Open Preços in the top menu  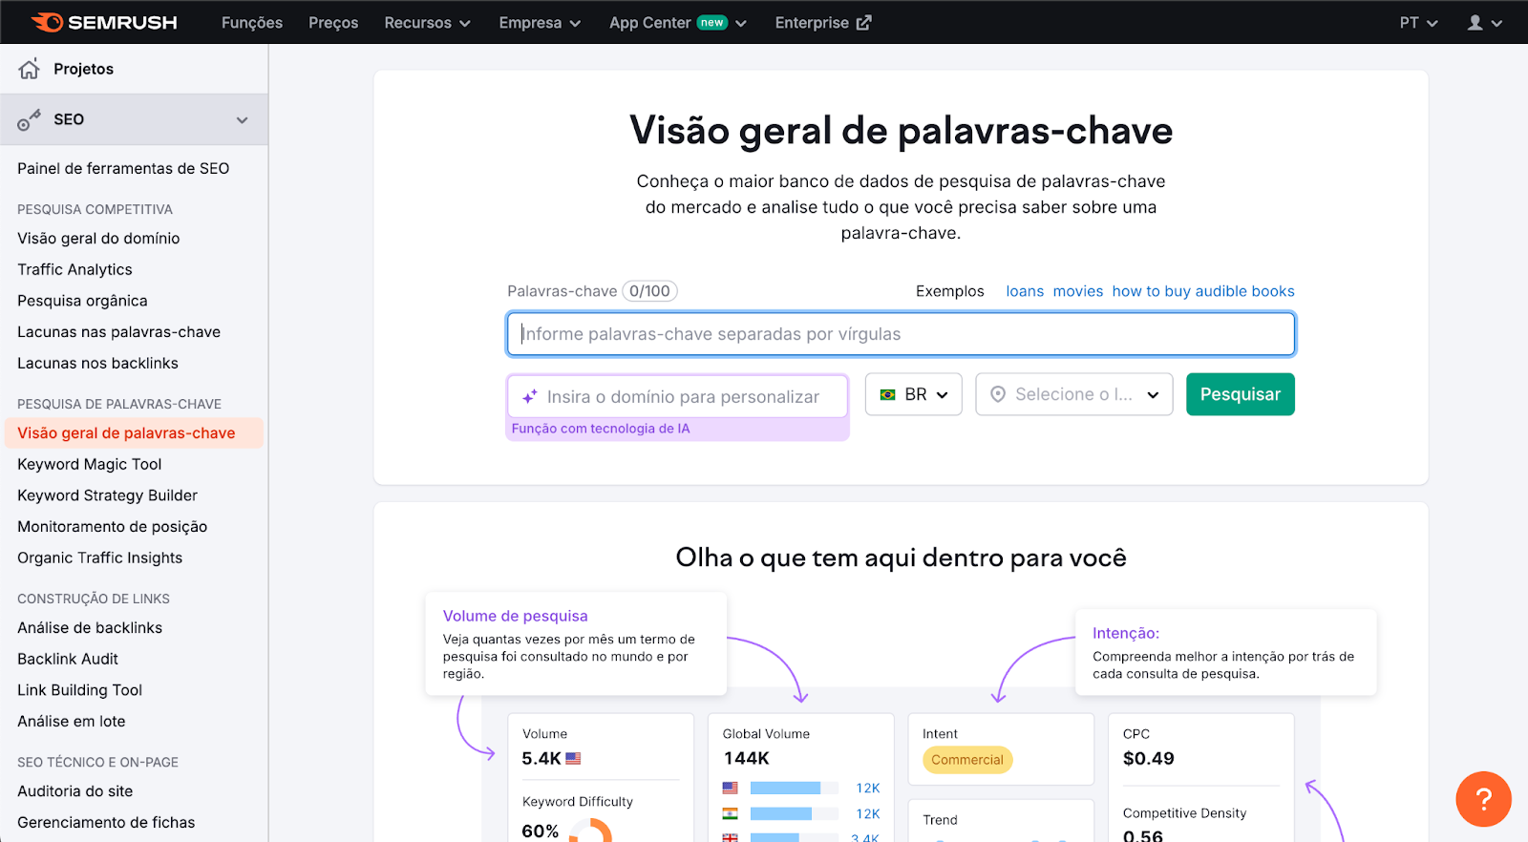pos(333,23)
